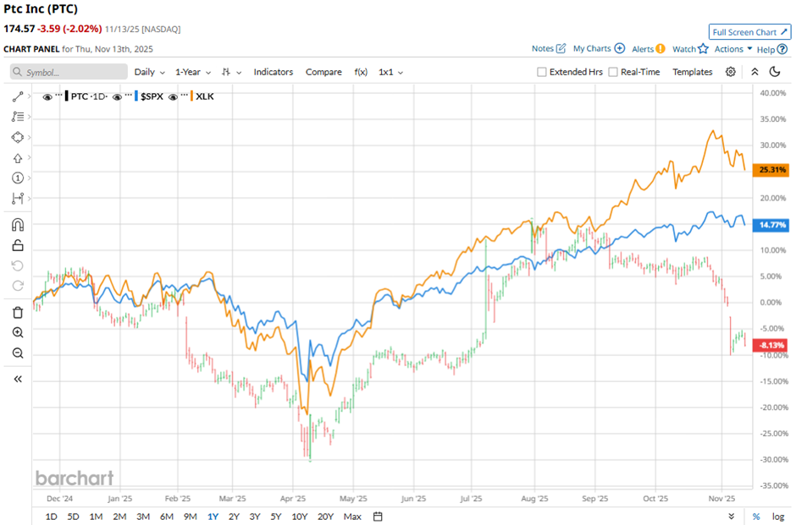Collapse the left drawing toolbar

(18, 379)
